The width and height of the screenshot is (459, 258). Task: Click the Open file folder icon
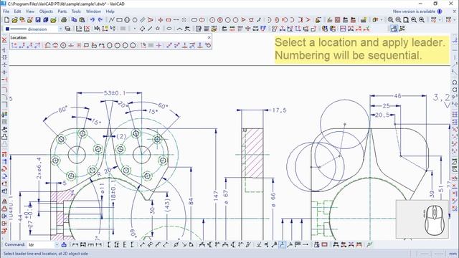click(x=14, y=20)
